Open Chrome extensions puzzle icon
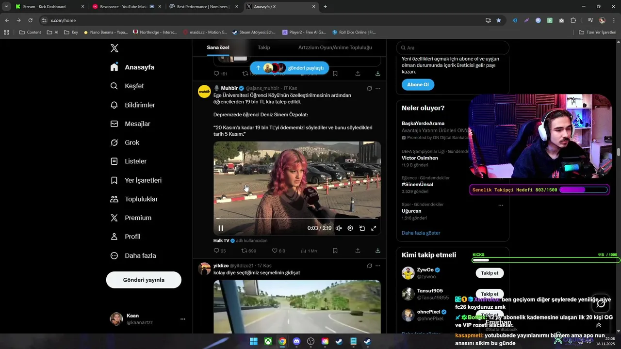The height and width of the screenshot is (349, 621). coord(573,20)
